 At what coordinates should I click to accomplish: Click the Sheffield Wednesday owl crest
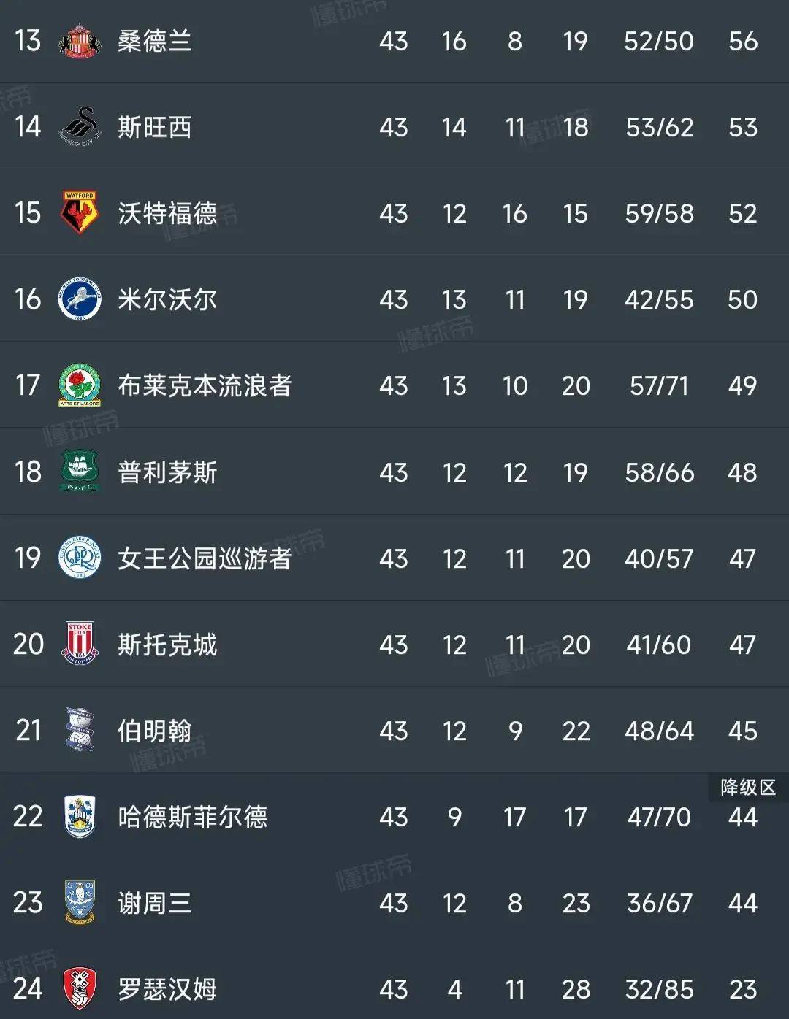click(x=79, y=902)
